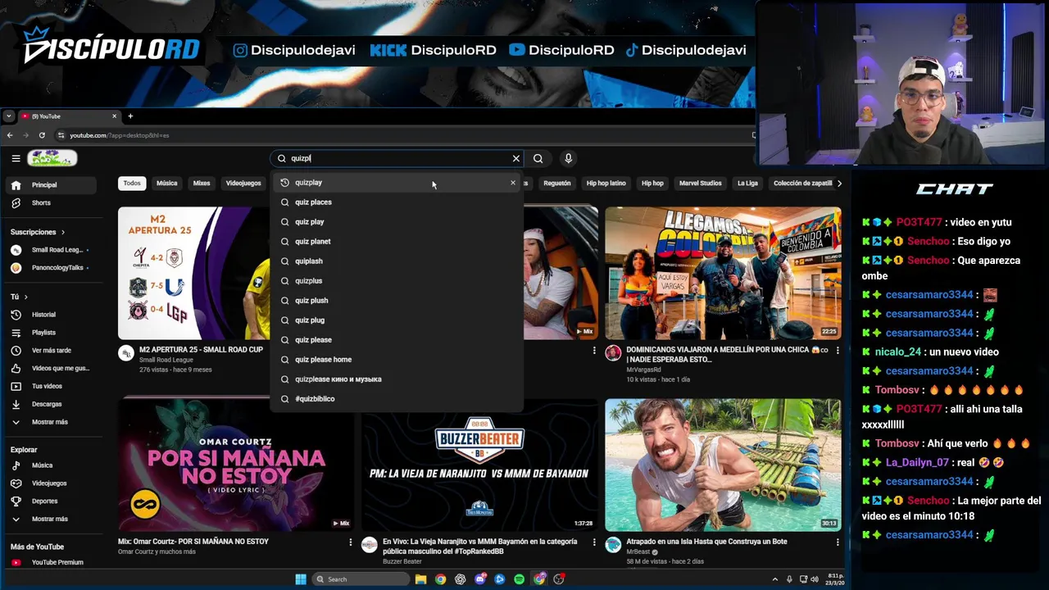
Task: Select the Reguetón filter chip
Action: point(557,184)
